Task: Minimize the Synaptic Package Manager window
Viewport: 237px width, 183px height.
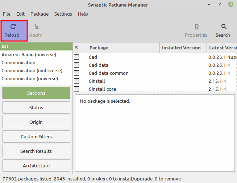Action: 209,4
